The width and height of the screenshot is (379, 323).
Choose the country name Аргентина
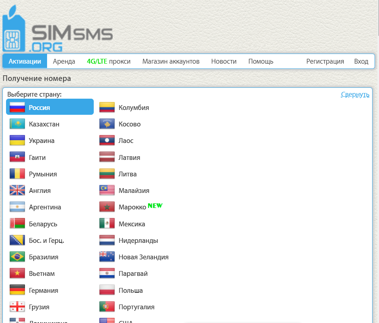tap(45, 207)
